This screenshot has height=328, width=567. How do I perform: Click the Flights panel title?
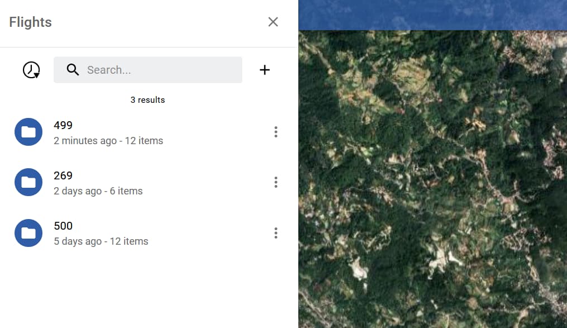pyautogui.click(x=31, y=22)
